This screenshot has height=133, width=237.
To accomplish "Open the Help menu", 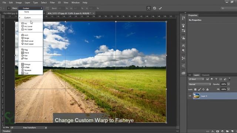I will point(85,3).
